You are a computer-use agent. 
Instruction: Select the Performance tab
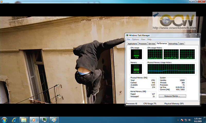[162, 43]
